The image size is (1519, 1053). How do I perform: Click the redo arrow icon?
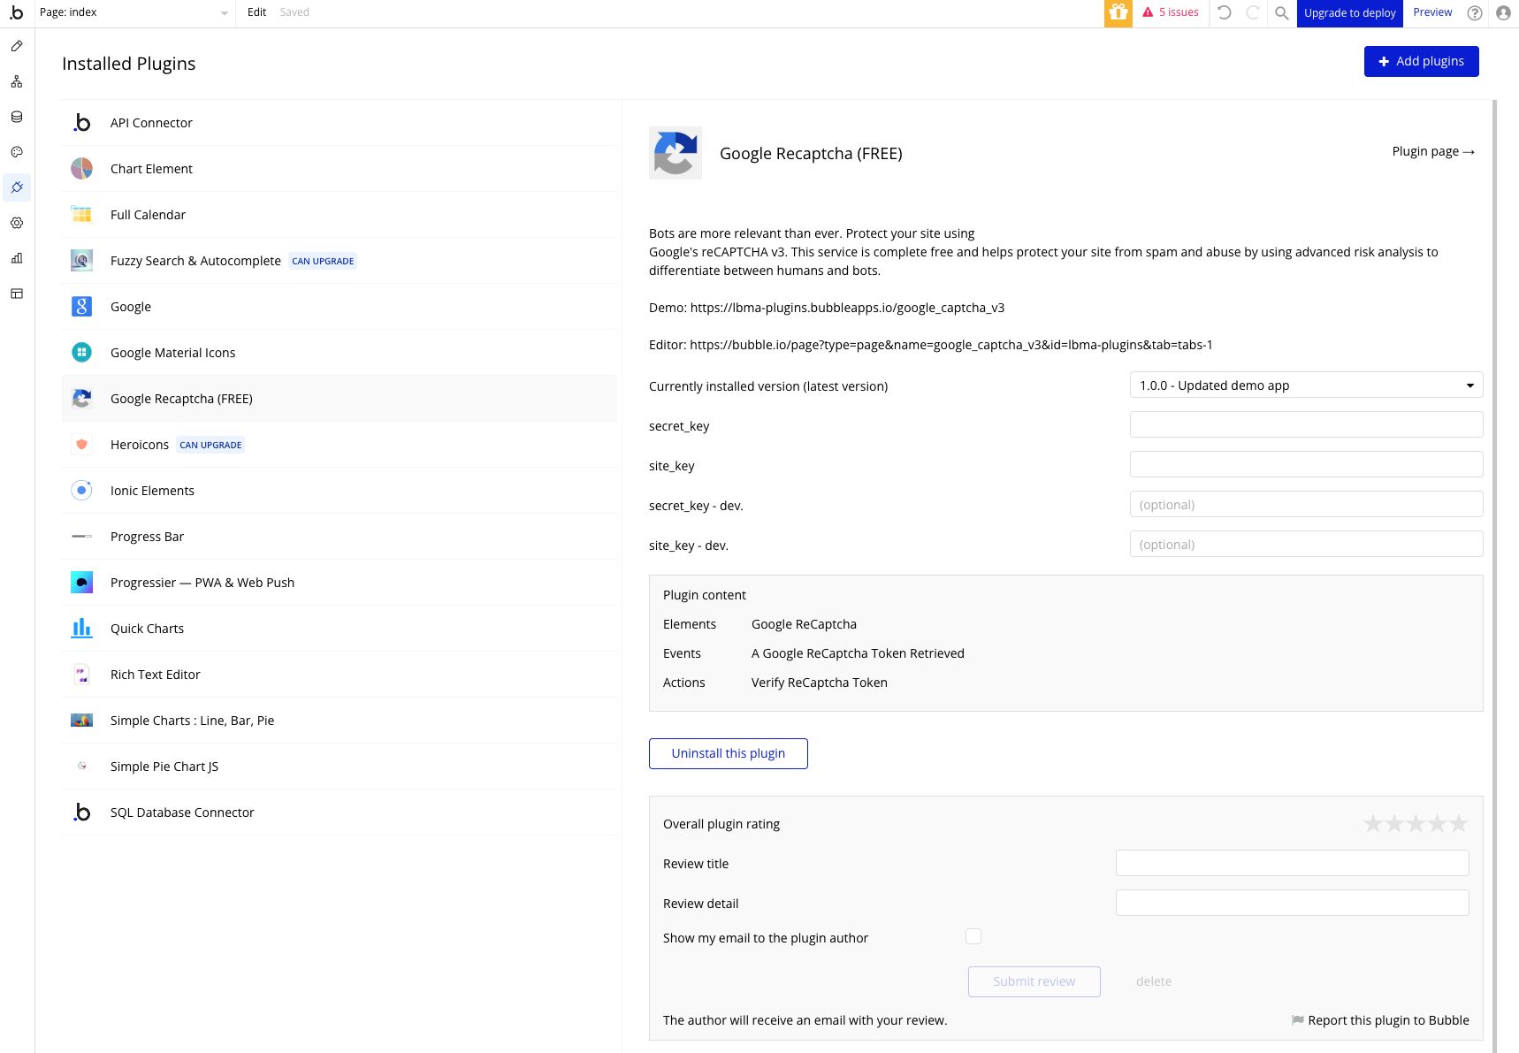(x=1253, y=12)
